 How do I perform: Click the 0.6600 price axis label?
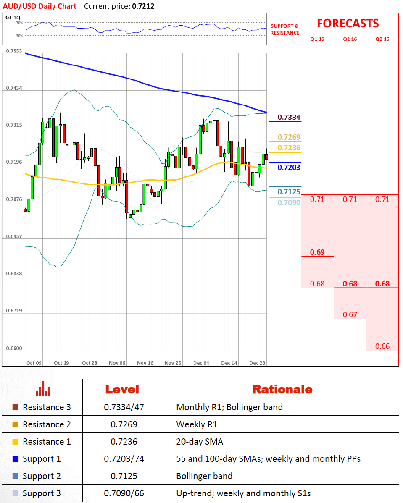point(14,348)
